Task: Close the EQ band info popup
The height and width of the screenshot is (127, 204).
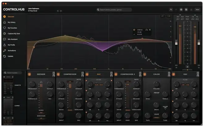Action: click(150, 30)
